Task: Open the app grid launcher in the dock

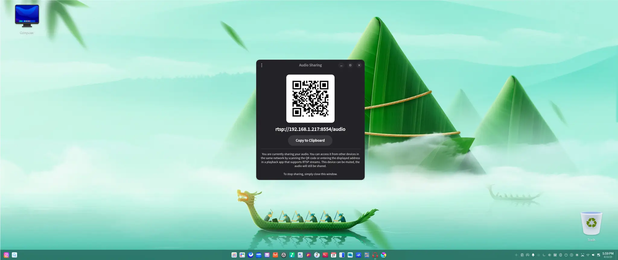Action: click(x=234, y=255)
